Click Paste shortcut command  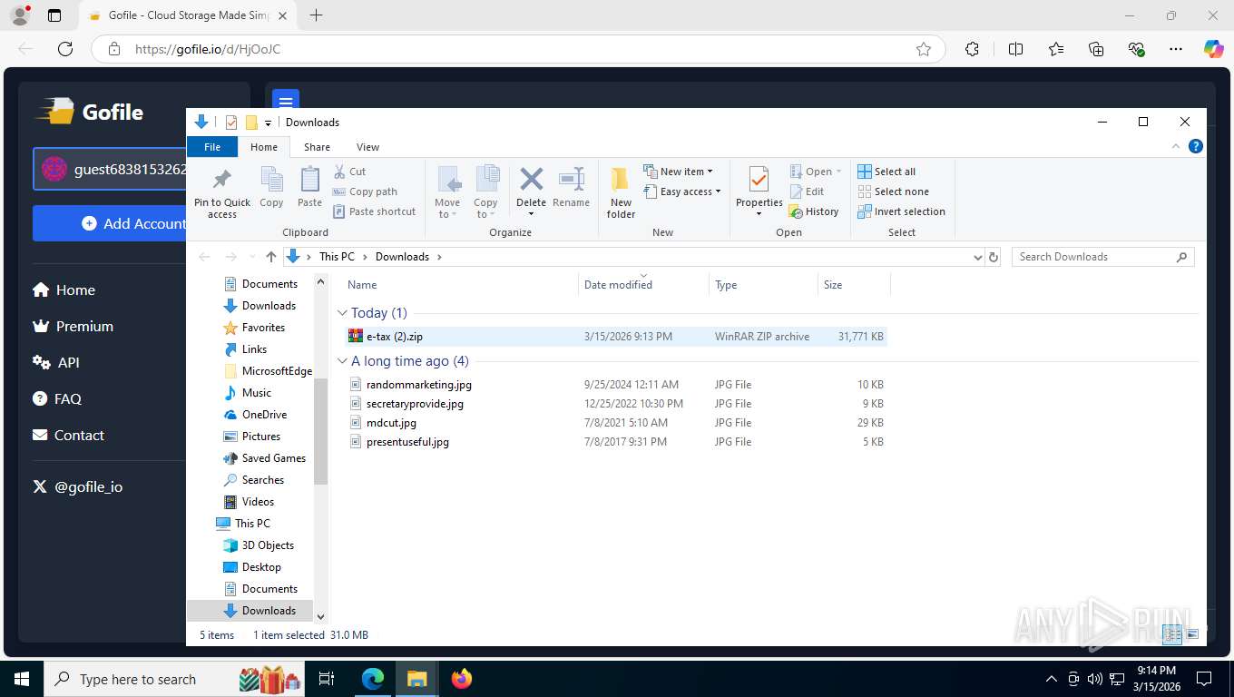(374, 211)
